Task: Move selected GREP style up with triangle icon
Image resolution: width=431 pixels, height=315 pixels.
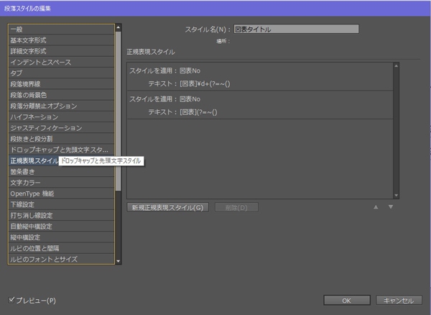Action: [x=374, y=208]
